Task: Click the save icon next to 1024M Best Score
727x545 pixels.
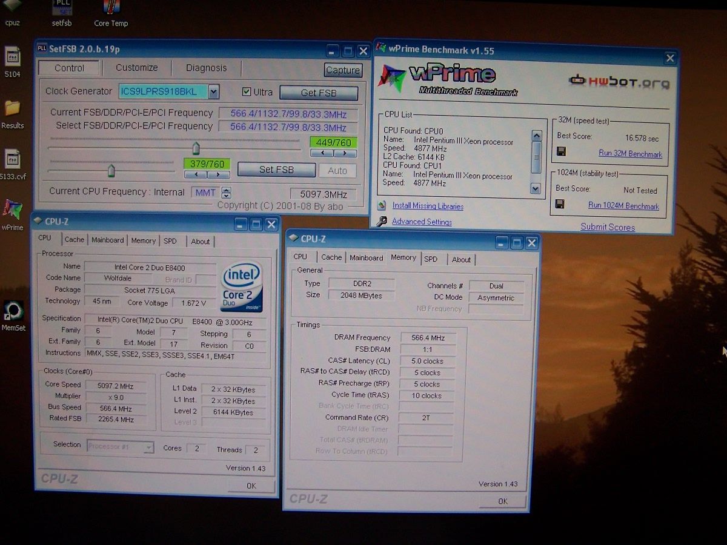Action: pyautogui.click(x=560, y=204)
